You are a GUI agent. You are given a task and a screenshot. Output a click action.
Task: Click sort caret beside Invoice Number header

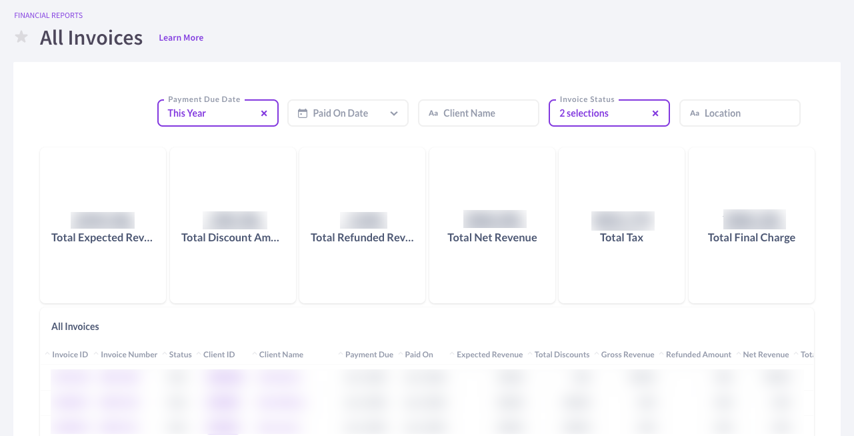pyautogui.click(x=96, y=355)
